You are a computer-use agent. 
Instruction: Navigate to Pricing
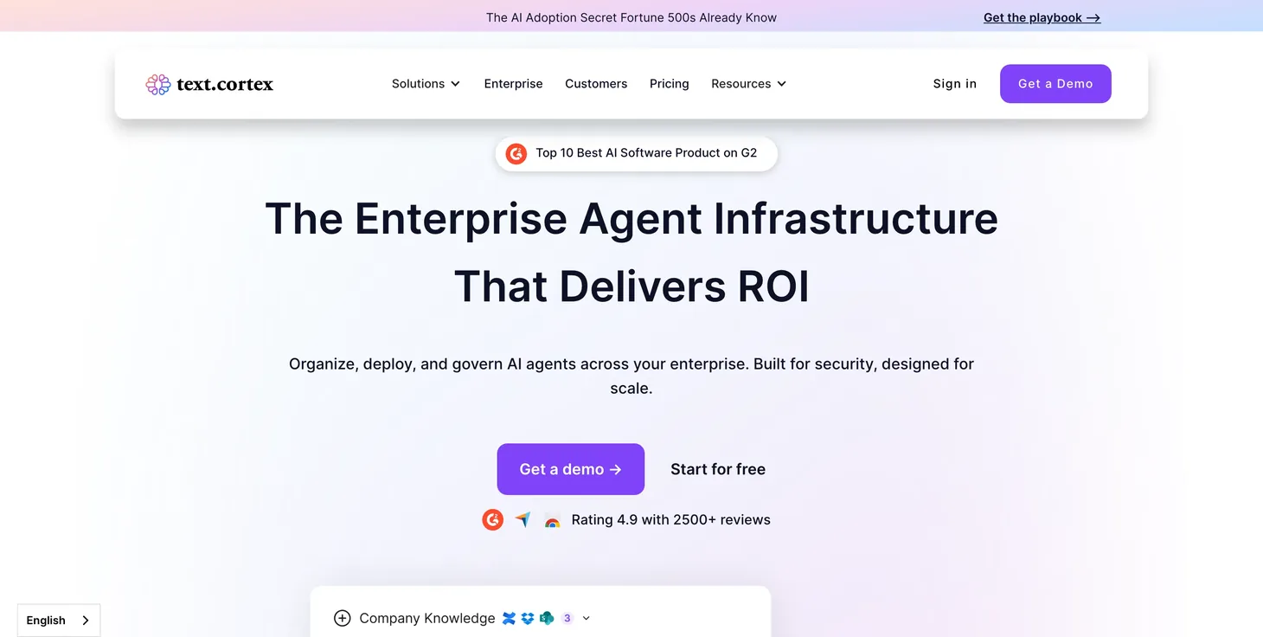669,84
